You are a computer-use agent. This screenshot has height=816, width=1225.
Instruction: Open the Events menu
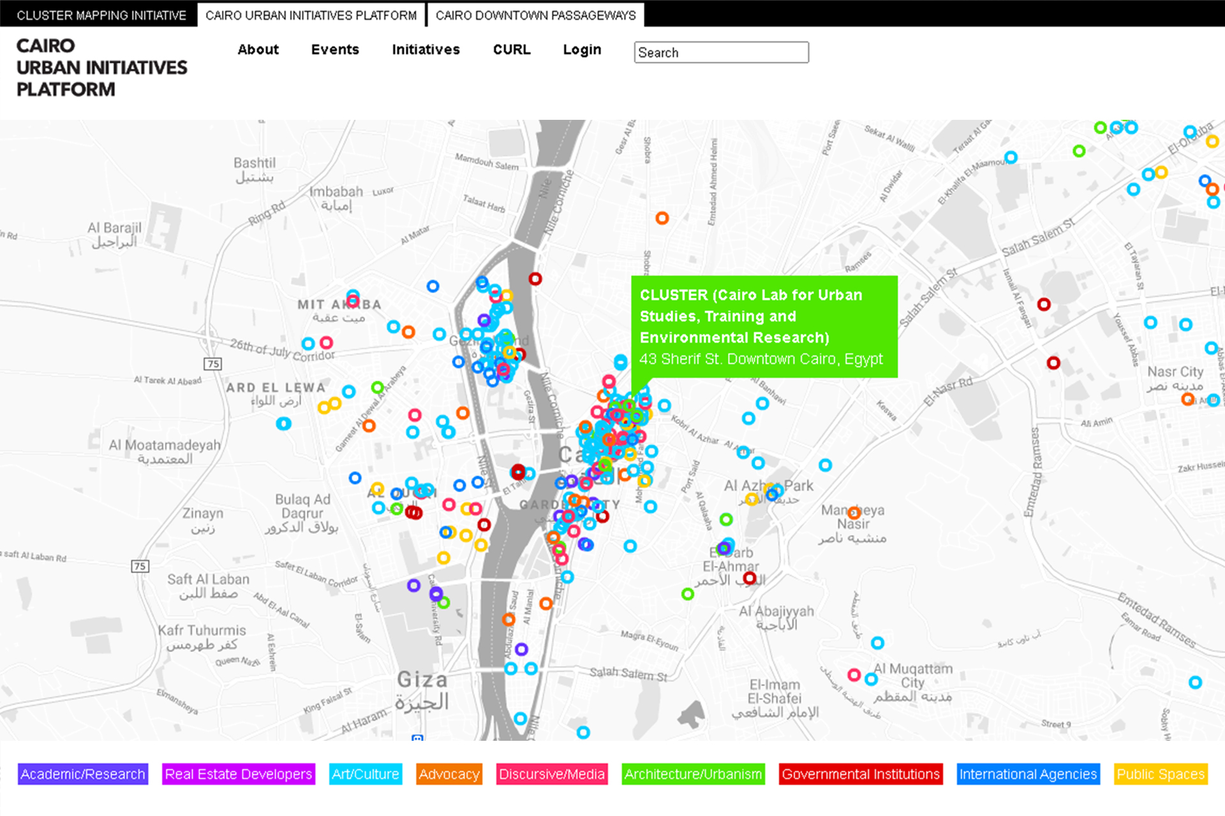point(335,50)
